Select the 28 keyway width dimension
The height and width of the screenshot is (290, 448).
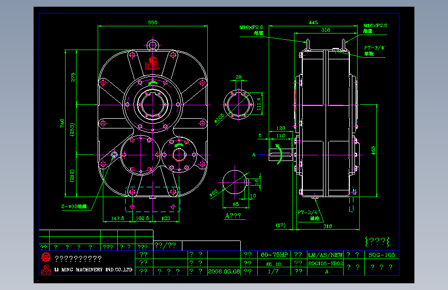point(238,77)
